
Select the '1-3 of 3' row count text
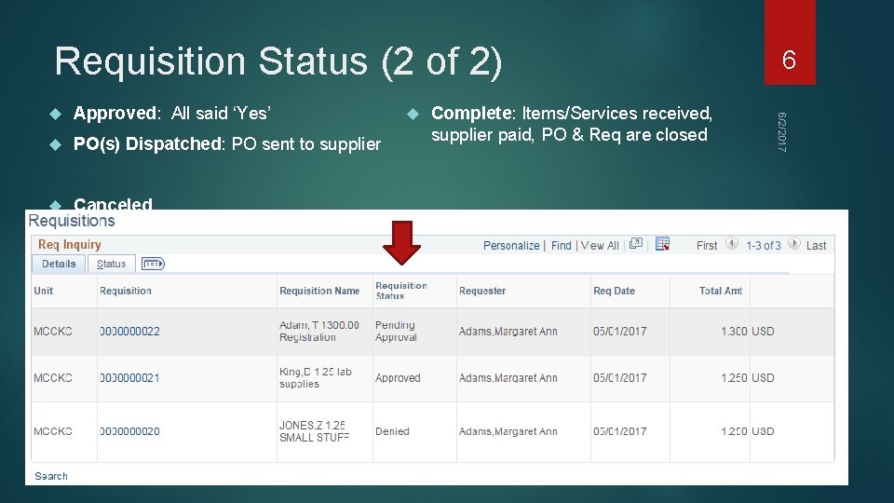coord(764,245)
